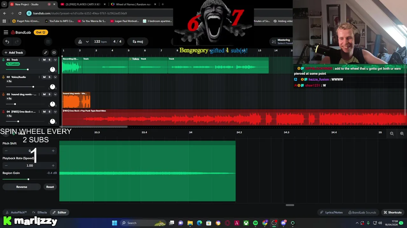Open the E♭ maj key selector

138,41
